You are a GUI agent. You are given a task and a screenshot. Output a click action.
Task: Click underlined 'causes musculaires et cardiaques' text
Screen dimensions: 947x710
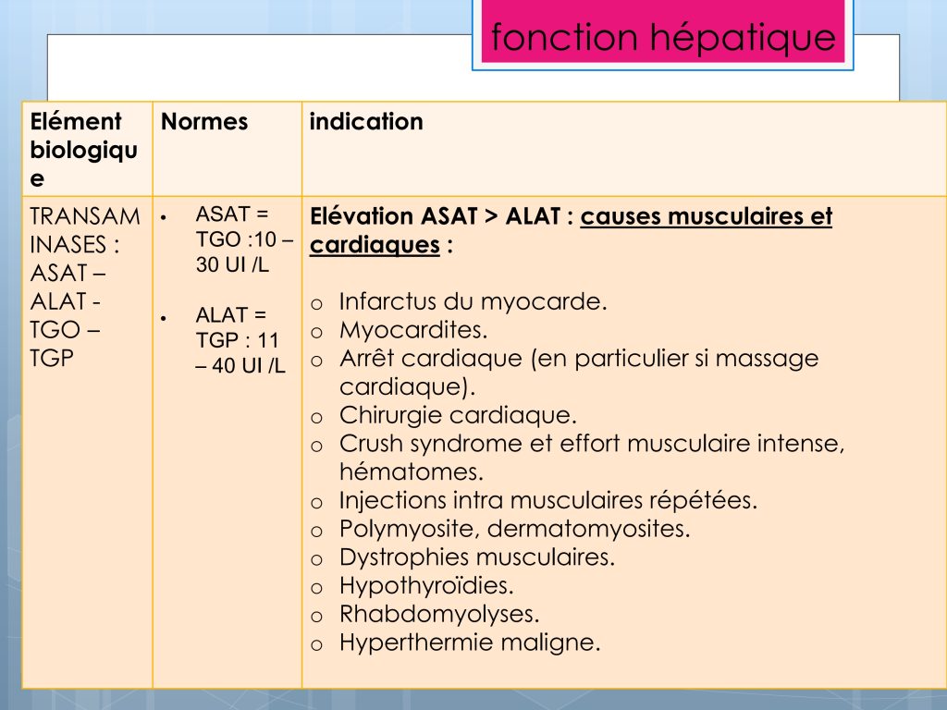coord(571,230)
